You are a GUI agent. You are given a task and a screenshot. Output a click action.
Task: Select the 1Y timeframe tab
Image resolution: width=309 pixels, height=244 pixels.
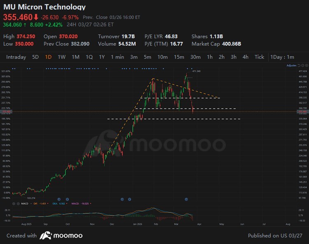pos(102,57)
